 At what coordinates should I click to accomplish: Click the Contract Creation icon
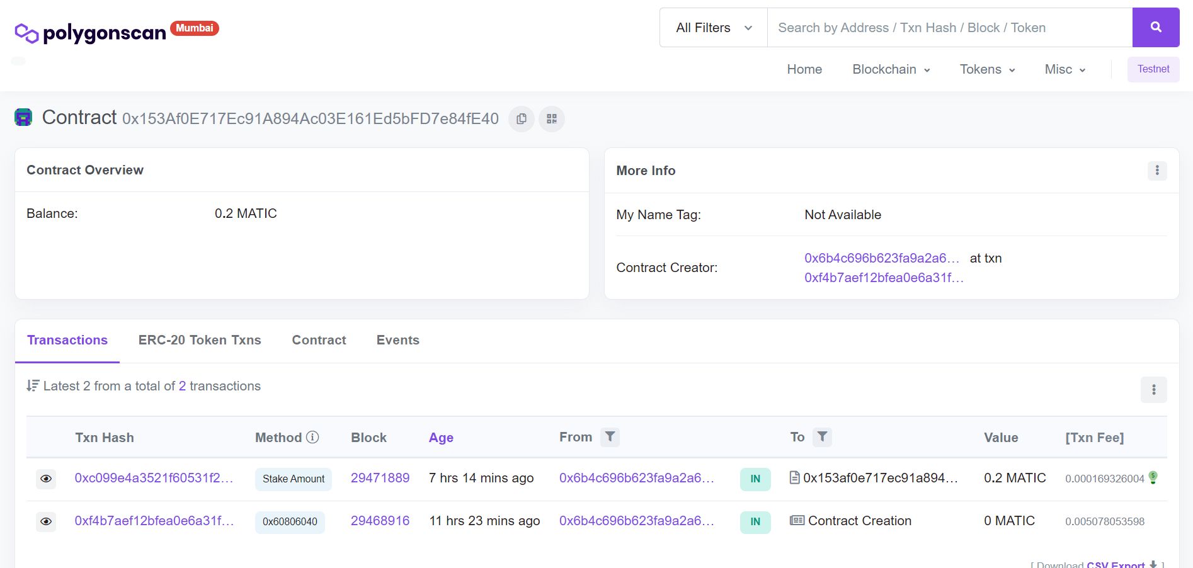[x=797, y=520]
